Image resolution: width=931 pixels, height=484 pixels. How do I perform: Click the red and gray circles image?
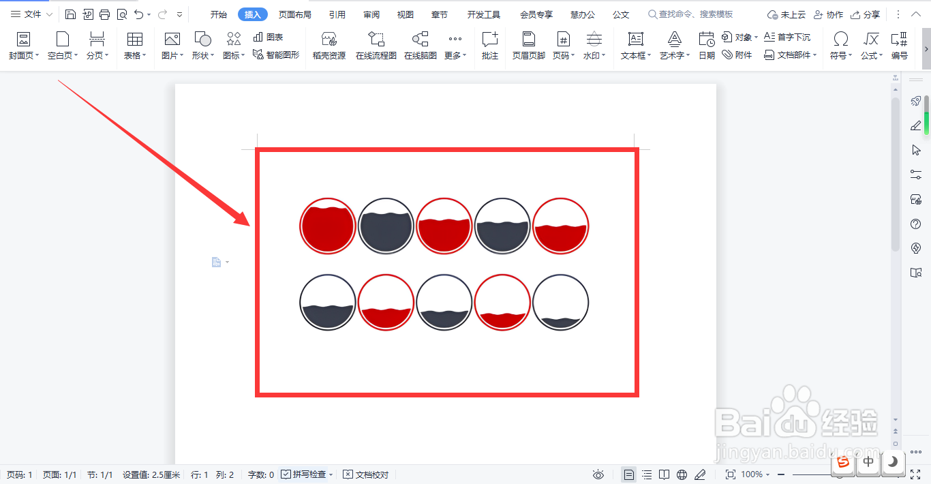coord(444,264)
